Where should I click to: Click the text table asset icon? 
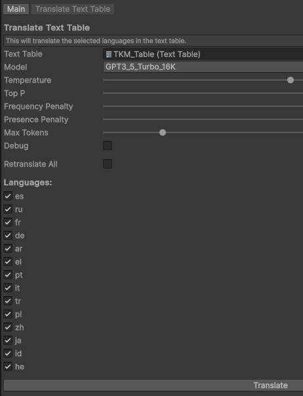click(x=109, y=54)
